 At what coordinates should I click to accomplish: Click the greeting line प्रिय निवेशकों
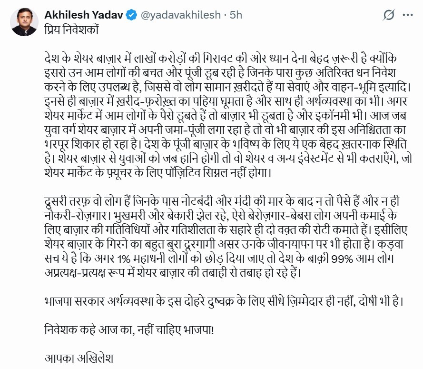[72, 30]
